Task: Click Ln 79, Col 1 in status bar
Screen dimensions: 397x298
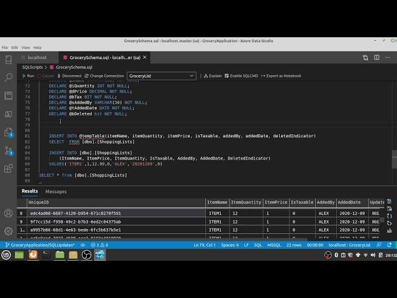Action: click(x=205, y=245)
